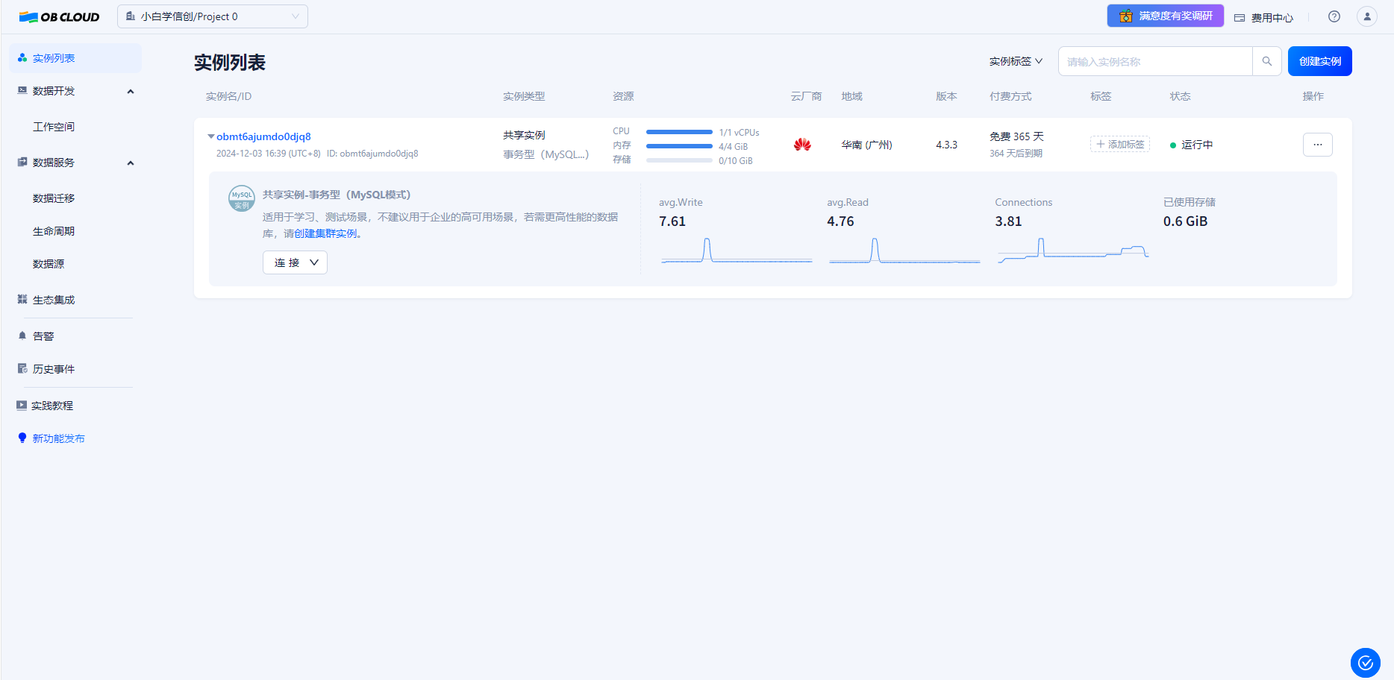Open the help question-mark icon
The image size is (1394, 680).
click(x=1334, y=16)
